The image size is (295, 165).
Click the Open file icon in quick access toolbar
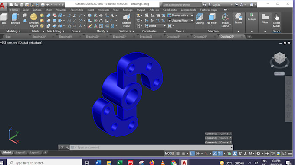[x=16, y=5]
